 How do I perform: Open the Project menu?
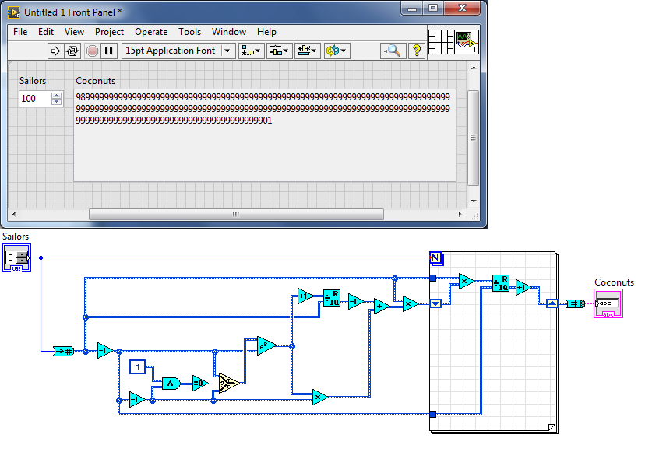pos(109,32)
